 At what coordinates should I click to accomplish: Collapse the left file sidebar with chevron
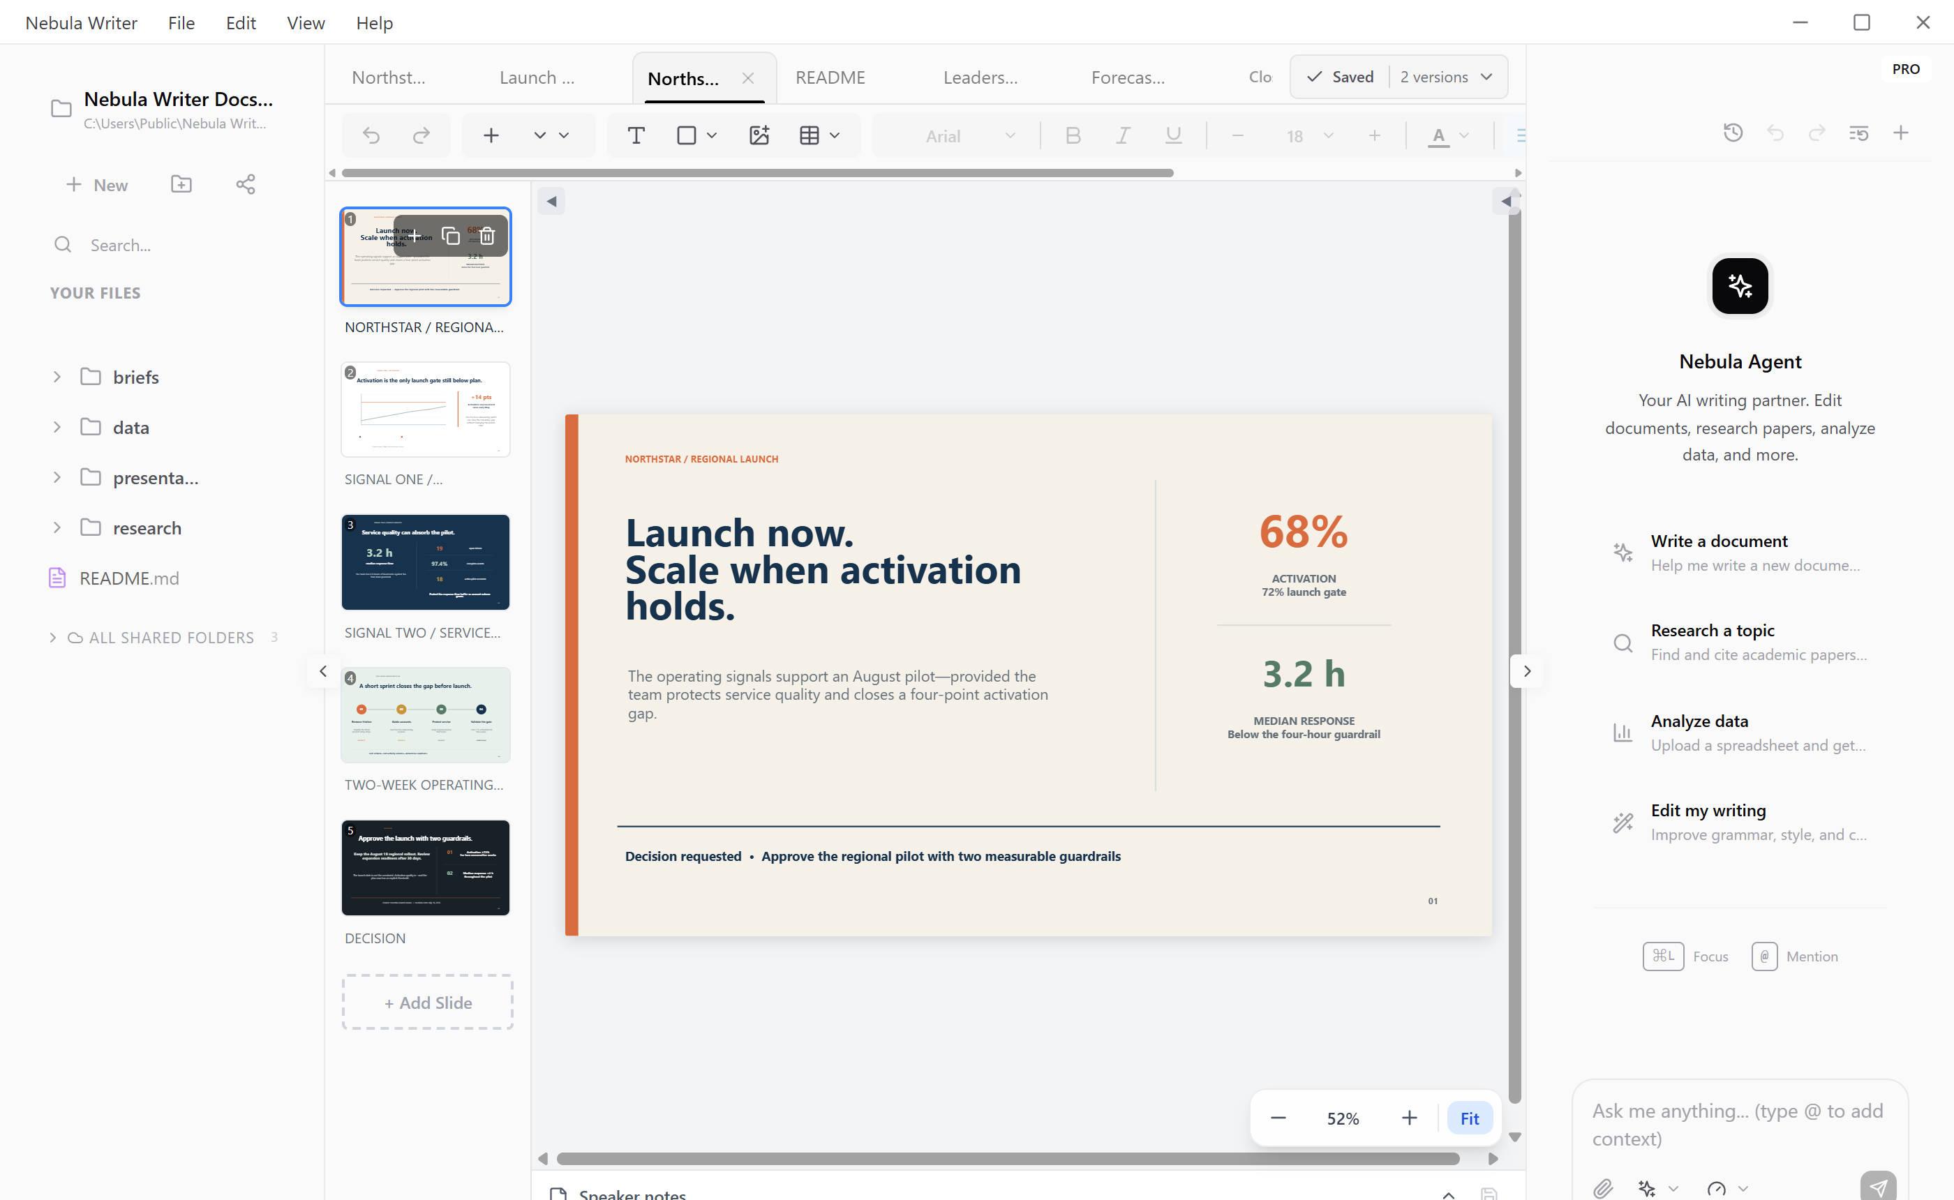click(323, 671)
